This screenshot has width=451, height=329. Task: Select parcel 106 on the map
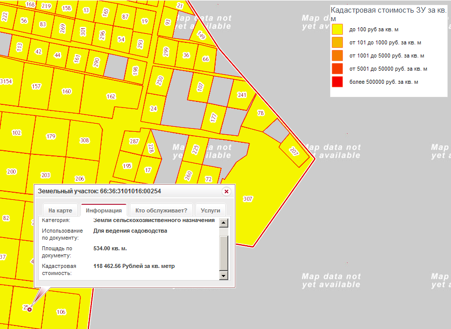point(61,312)
